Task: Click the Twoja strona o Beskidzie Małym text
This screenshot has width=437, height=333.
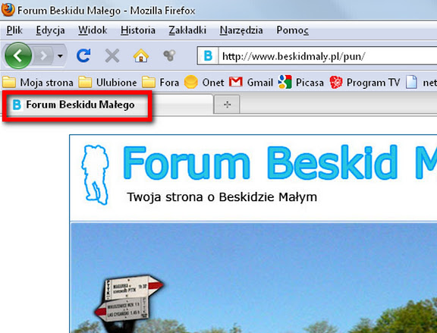Action: pyautogui.click(x=222, y=197)
